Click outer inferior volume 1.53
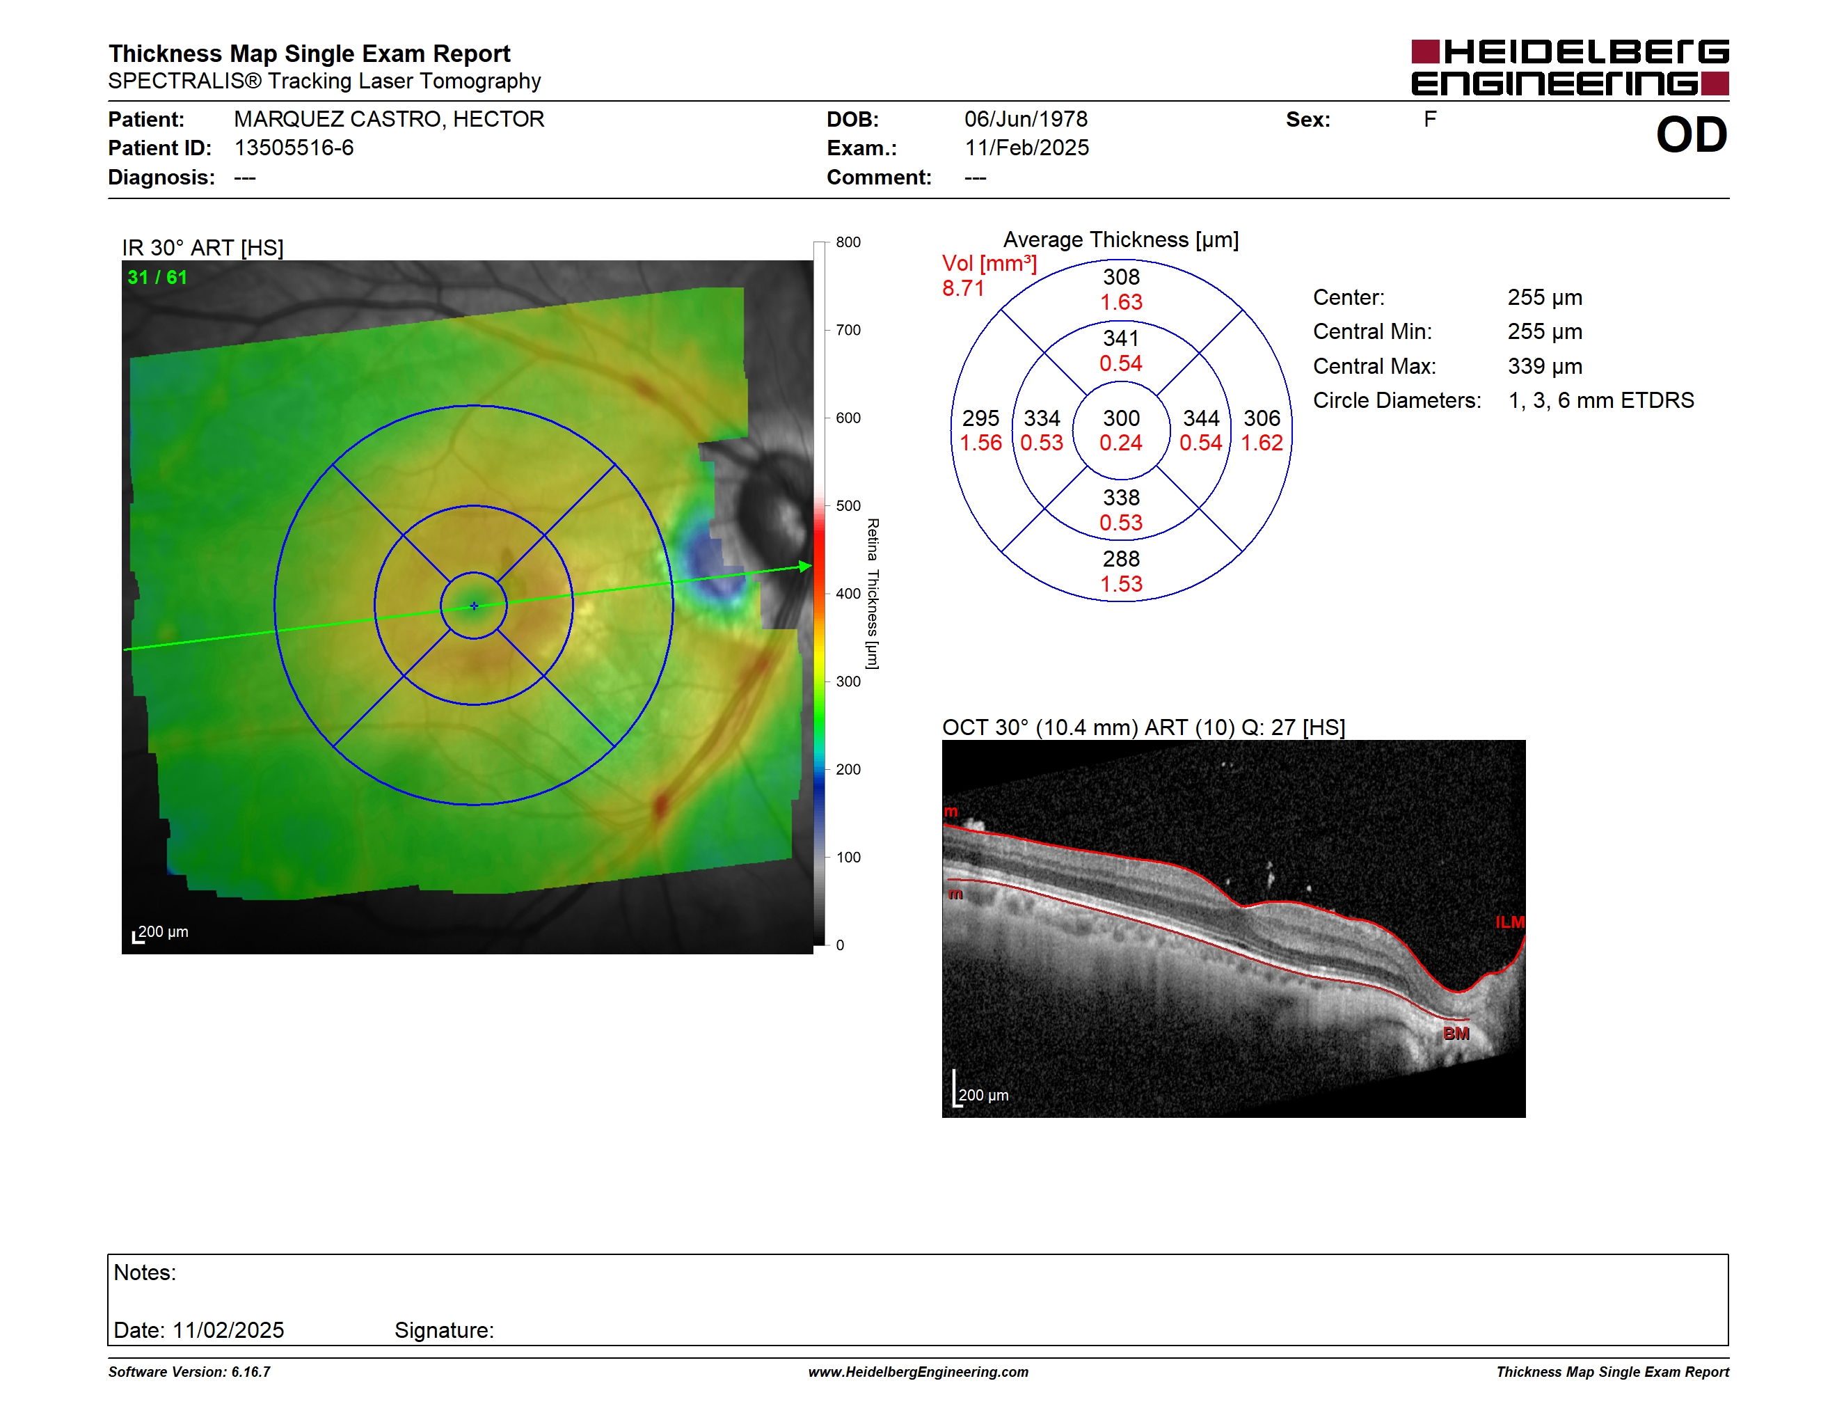This screenshot has width=1837, height=1420. click(x=1121, y=584)
